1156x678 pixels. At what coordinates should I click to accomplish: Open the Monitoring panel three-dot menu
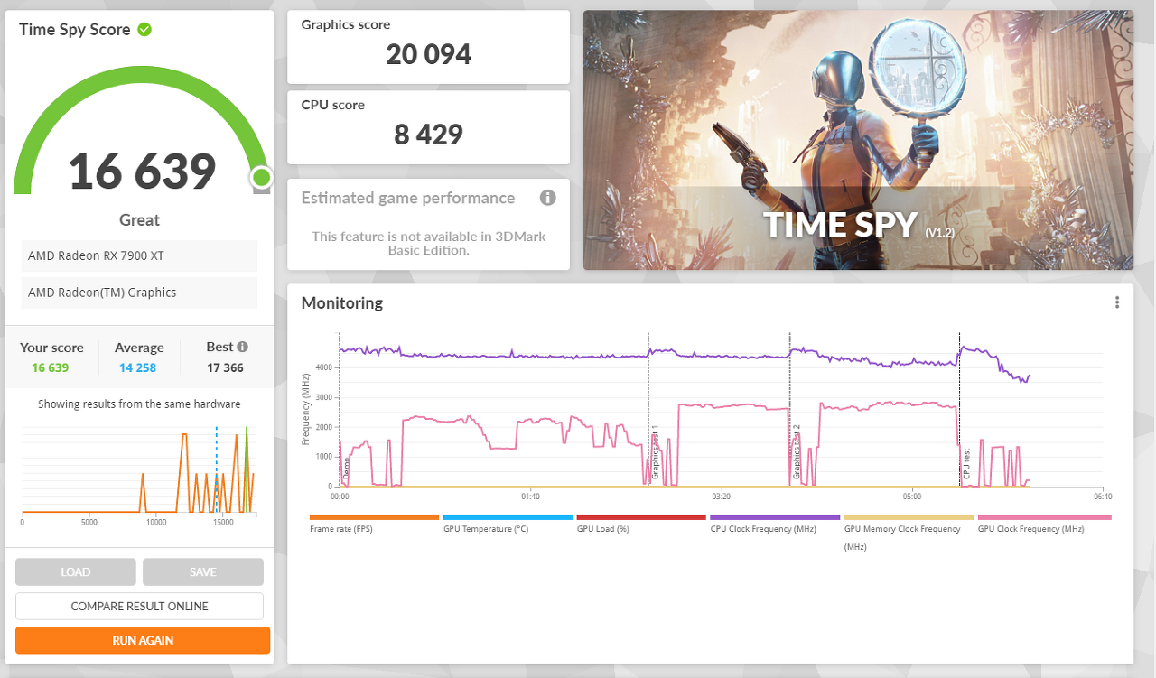1117,302
